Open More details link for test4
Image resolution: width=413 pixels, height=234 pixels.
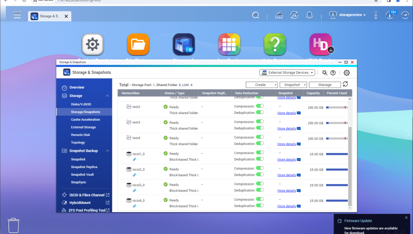pyautogui.click(x=287, y=144)
